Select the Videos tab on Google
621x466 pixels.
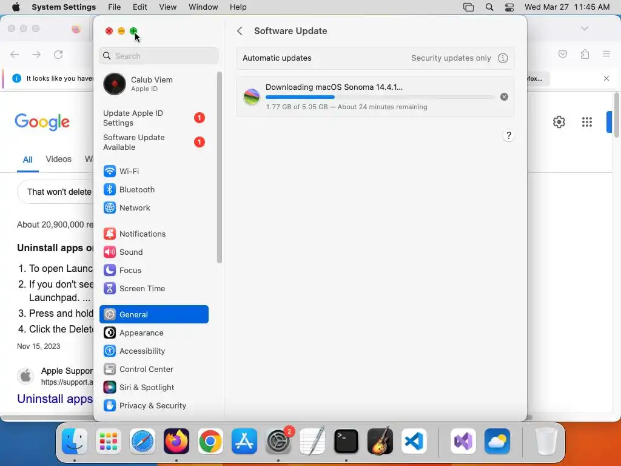point(59,160)
